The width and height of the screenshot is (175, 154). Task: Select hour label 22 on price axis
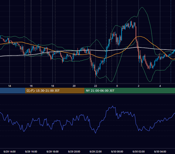[95, 86]
